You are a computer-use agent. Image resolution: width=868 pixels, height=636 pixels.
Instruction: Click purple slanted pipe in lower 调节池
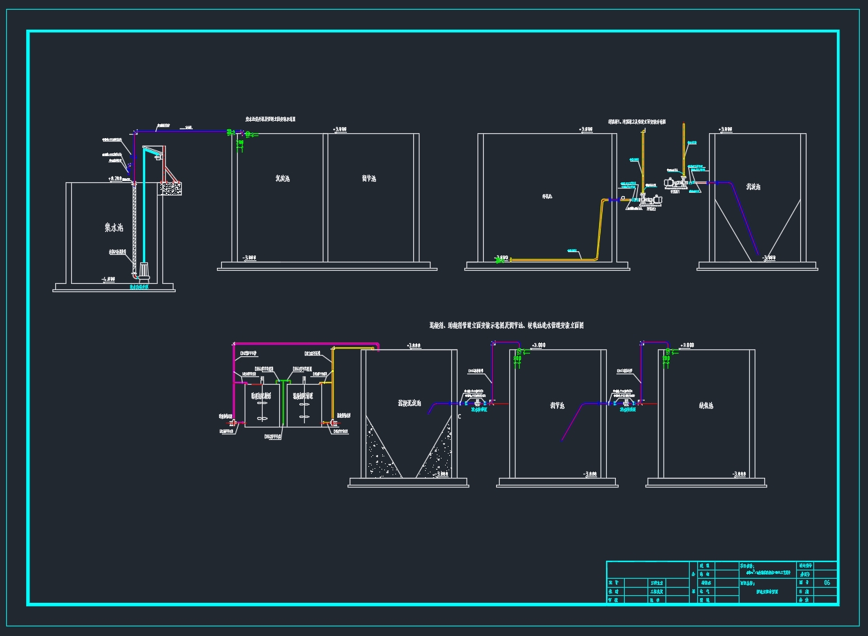(571, 423)
